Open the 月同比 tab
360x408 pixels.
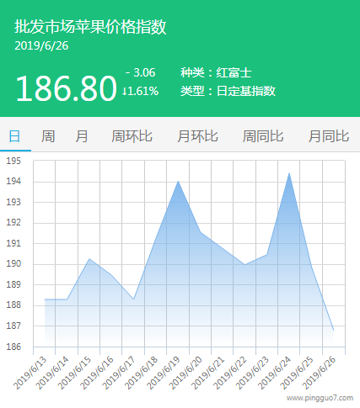(329, 136)
